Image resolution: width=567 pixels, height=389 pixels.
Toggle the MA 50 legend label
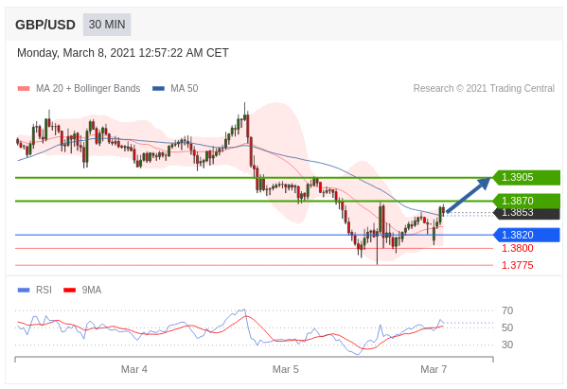[x=184, y=89]
